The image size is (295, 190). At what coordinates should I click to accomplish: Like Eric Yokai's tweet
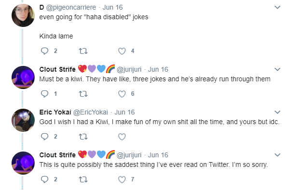pyautogui.click(x=122, y=137)
